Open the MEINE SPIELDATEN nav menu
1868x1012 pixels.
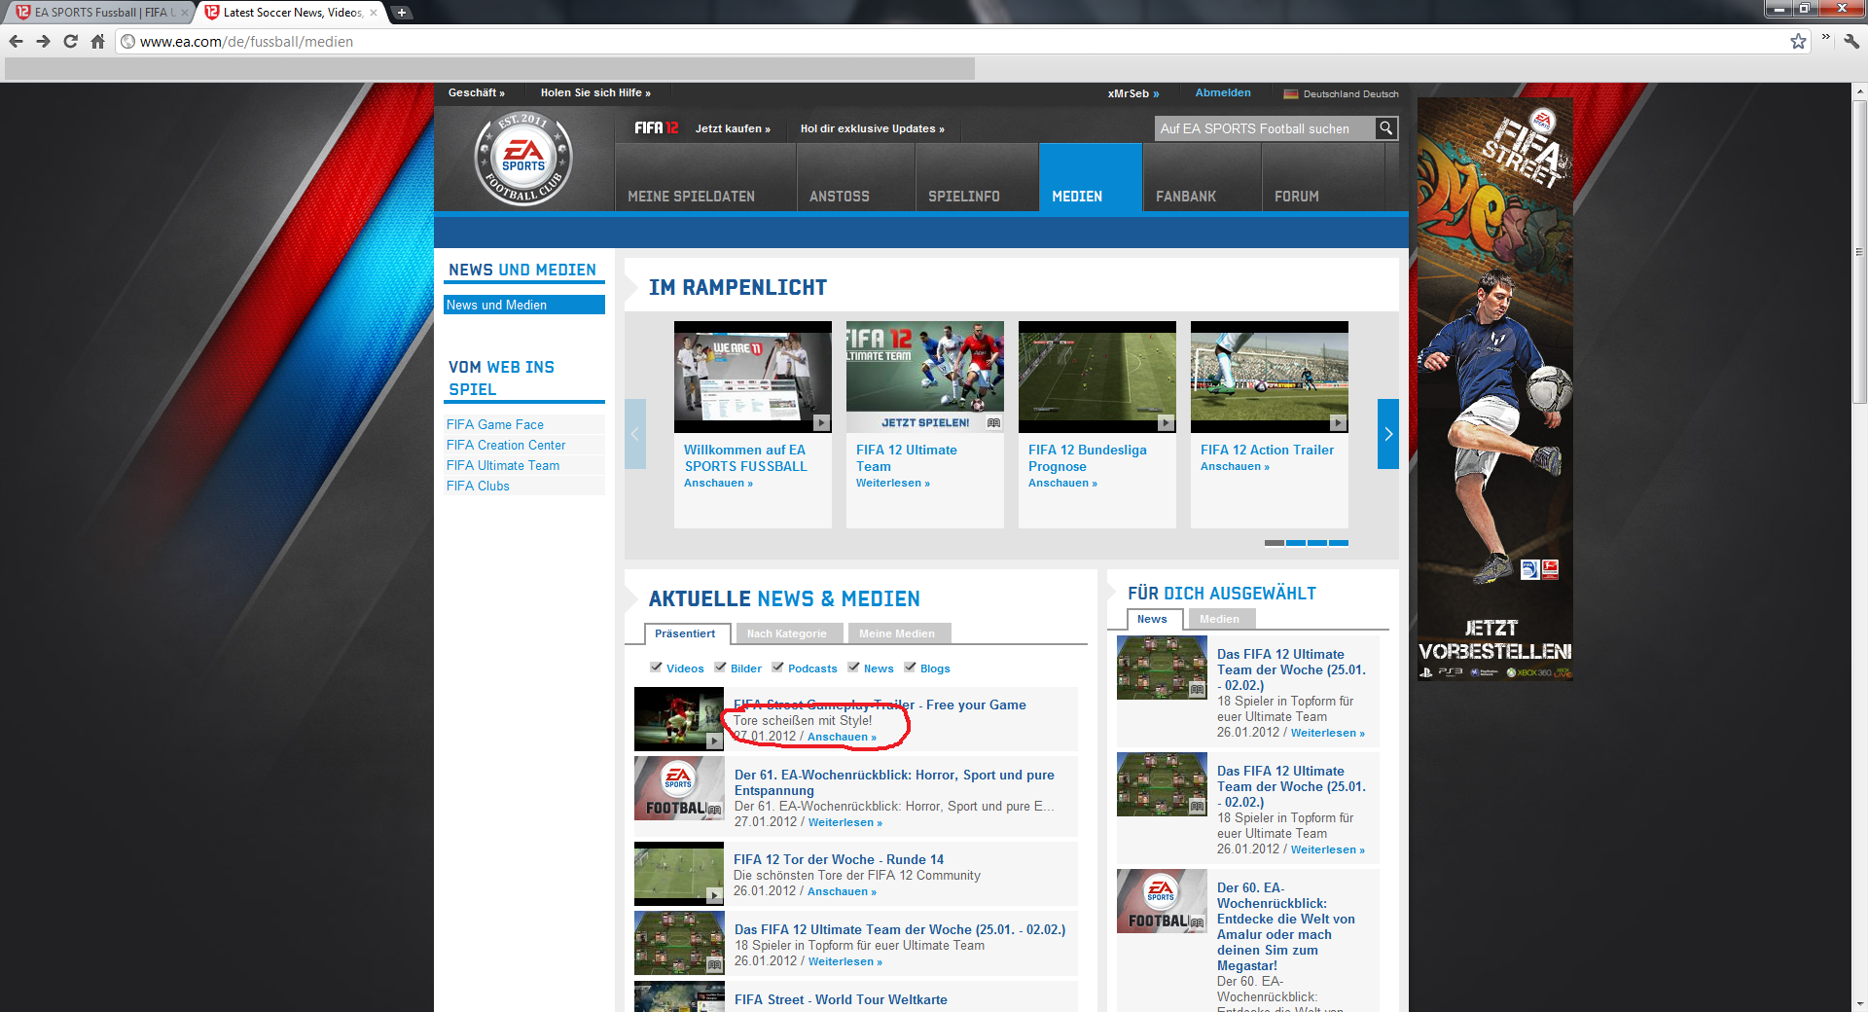click(705, 177)
